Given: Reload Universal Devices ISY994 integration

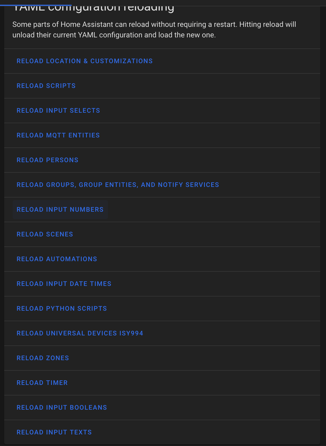Looking at the screenshot, I should point(80,333).
